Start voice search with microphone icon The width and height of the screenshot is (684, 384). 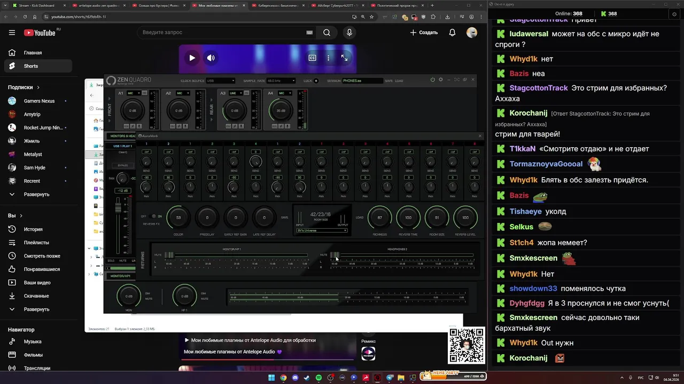point(349,33)
